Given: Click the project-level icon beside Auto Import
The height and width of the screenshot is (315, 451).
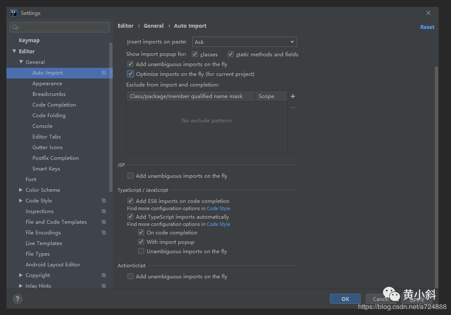Looking at the screenshot, I should [x=104, y=73].
